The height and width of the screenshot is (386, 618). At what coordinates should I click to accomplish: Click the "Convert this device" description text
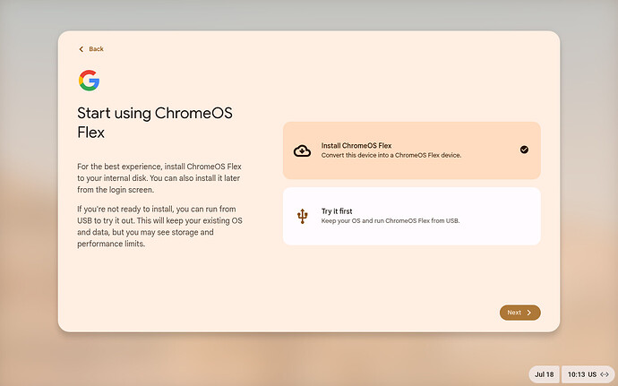coord(391,155)
